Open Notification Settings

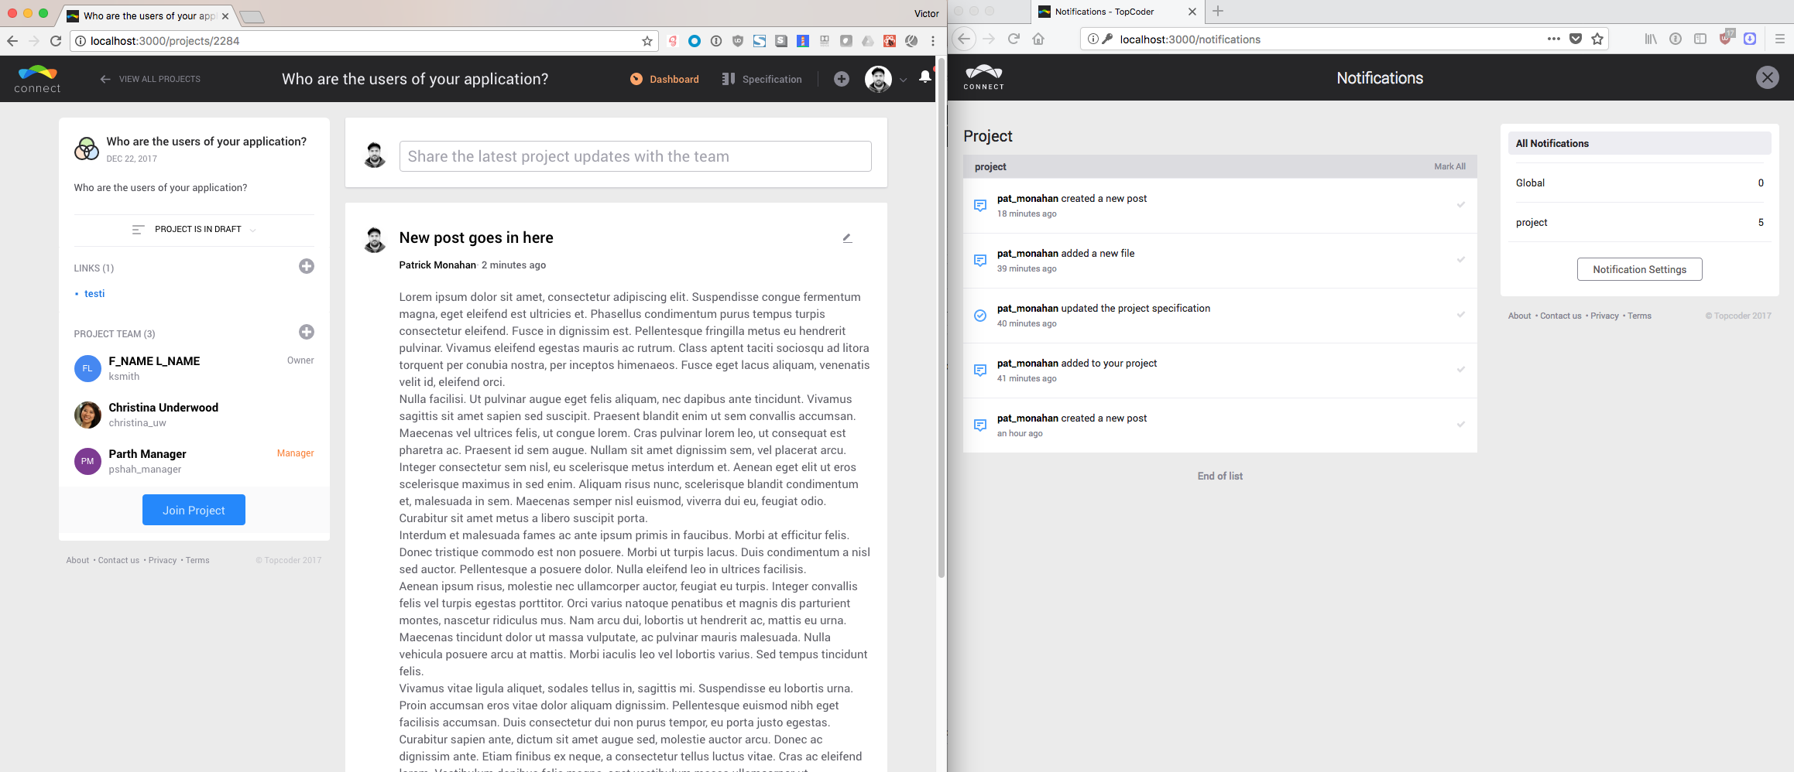[x=1639, y=269]
